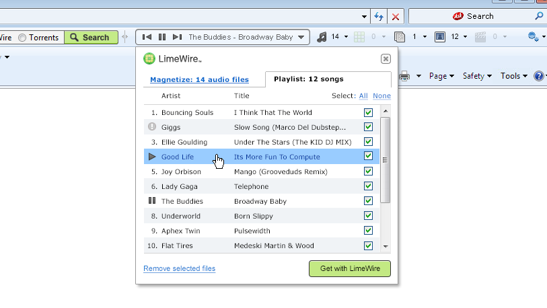
Task: Select the Torrents radio button
Action: (x=22, y=38)
